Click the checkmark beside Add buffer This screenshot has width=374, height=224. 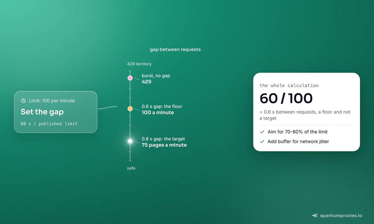point(262,142)
